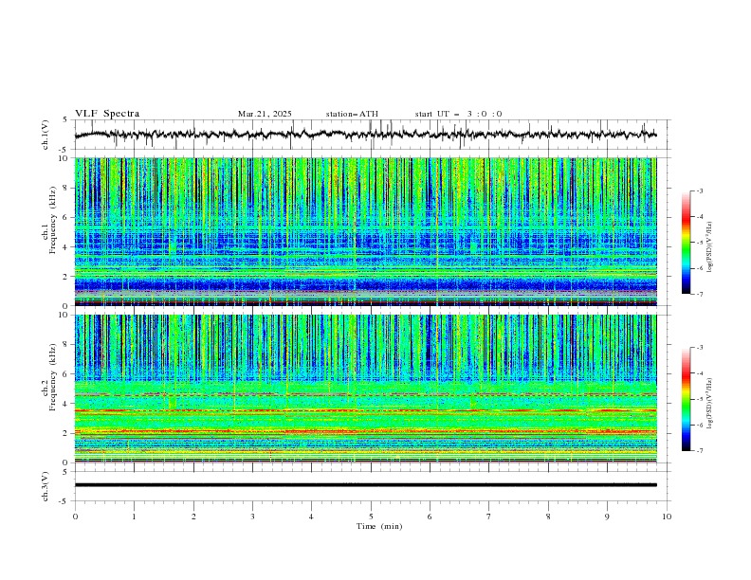Click the "4" tick on time axis
This screenshot has height=580, width=751.
point(311,517)
